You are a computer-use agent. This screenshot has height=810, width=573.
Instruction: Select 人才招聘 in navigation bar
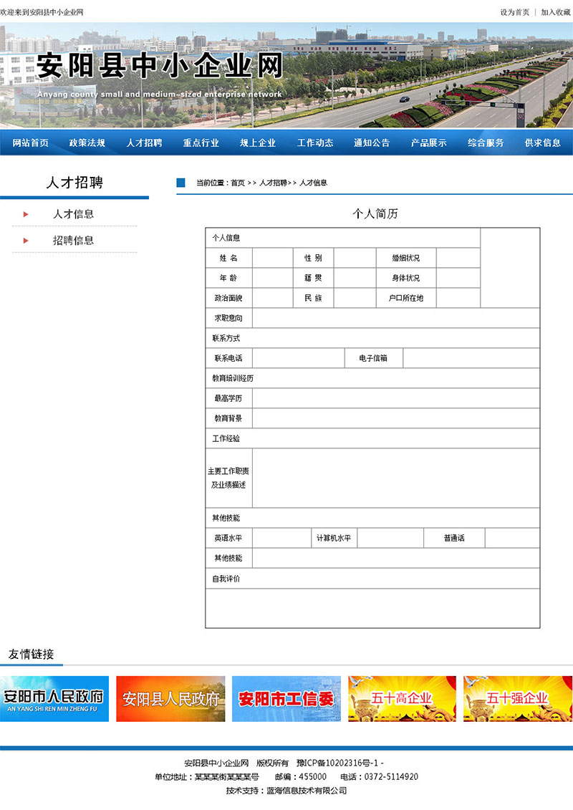(x=144, y=143)
